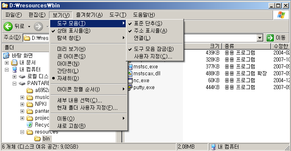Screen dimensions: 291x151
Task: Click the mstsc.exe file icon
Action: point(130,67)
